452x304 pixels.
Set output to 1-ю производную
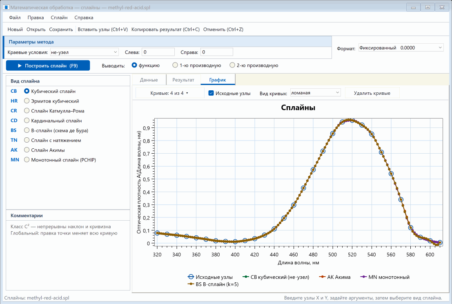click(175, 65)
